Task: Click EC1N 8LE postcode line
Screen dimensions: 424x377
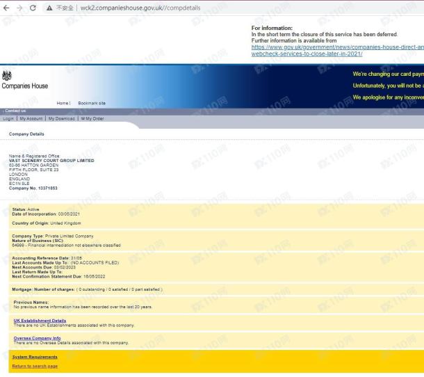Action: (x=19, y=184)
